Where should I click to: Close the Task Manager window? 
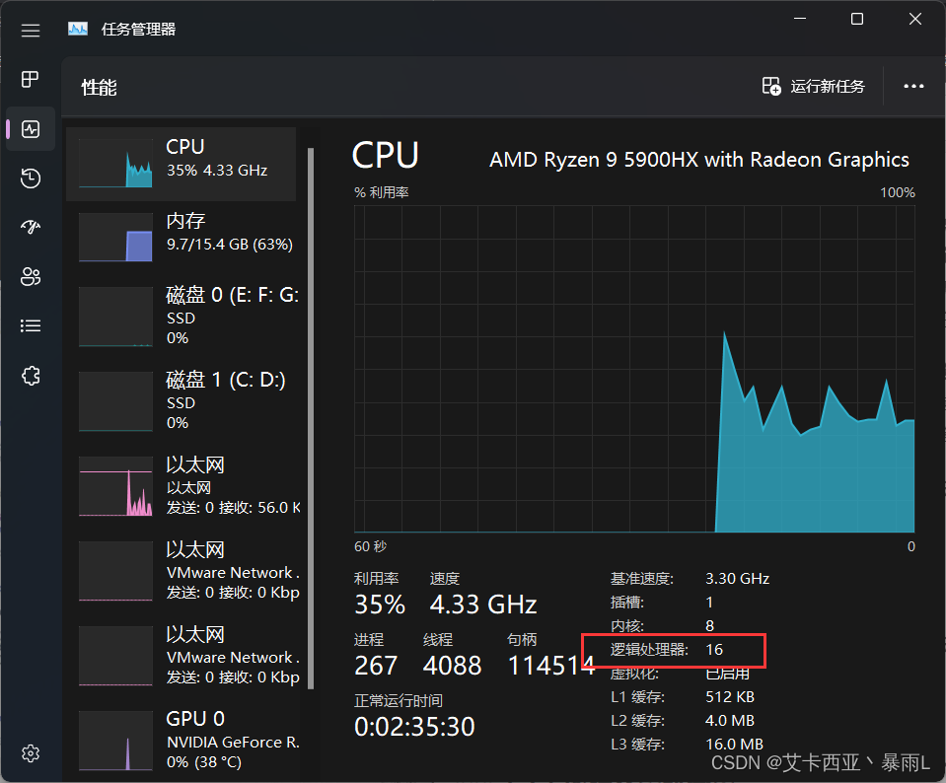click(x=915, y=19)
